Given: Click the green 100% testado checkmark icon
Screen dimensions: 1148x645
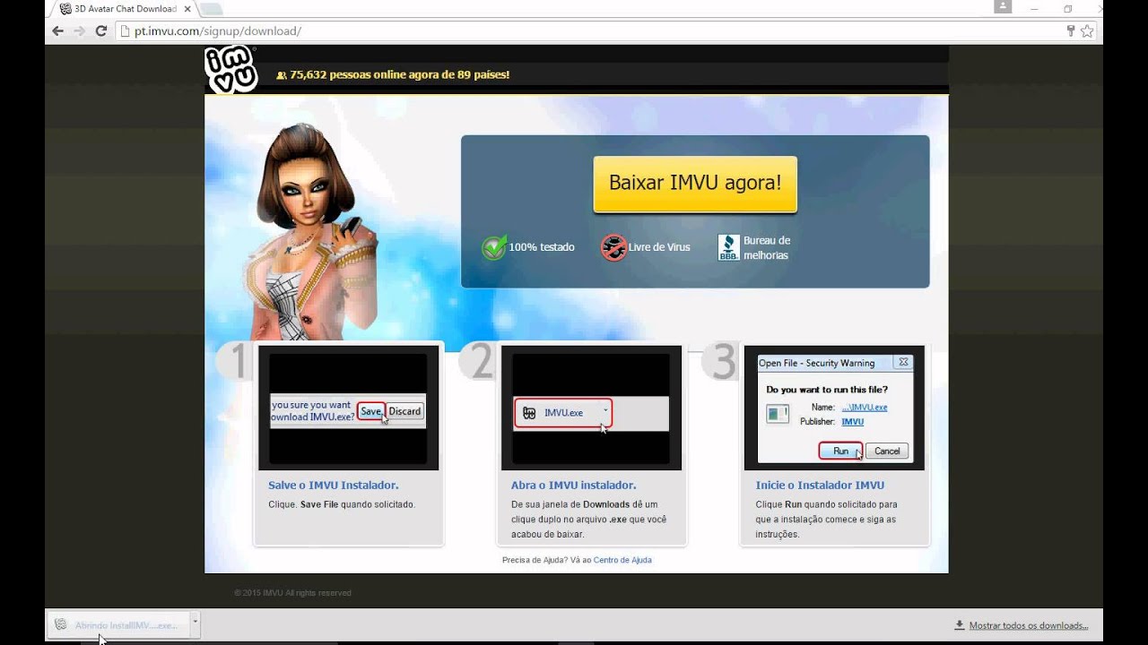Looking at the screenshot, I should click(x=493, y=247).
